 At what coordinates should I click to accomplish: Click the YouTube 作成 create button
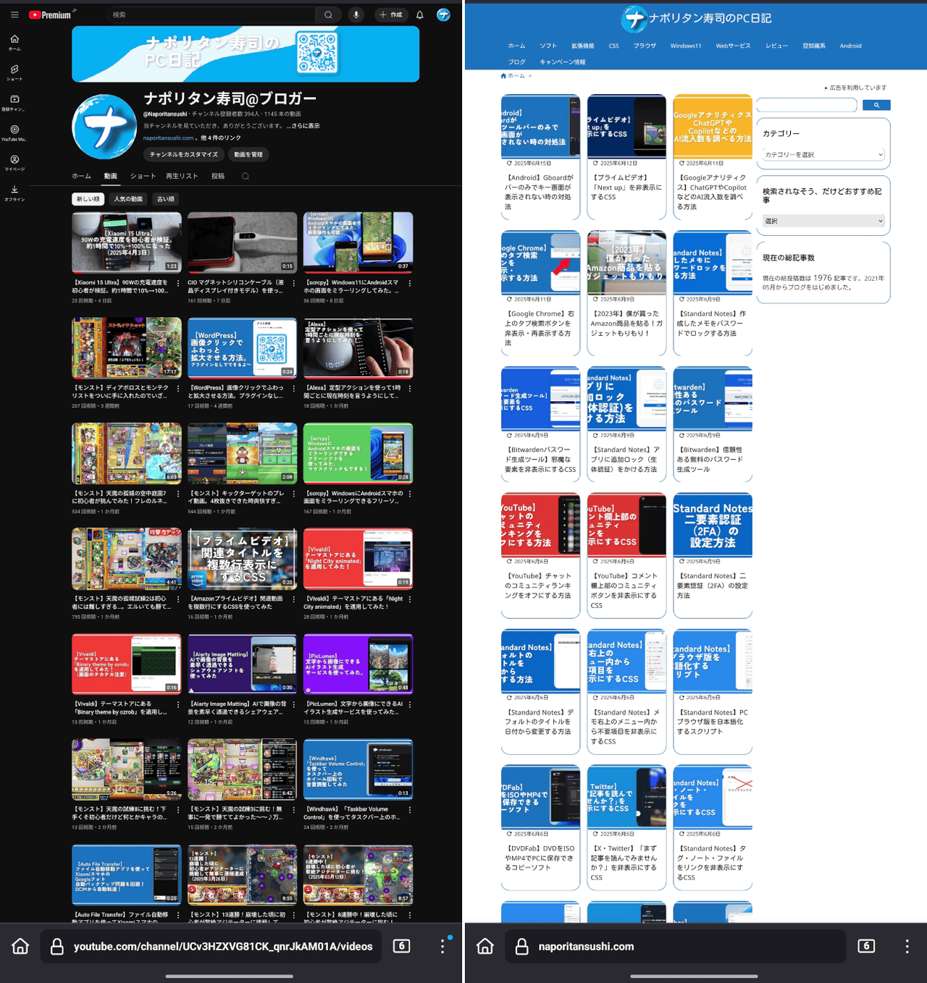(391, 14)
